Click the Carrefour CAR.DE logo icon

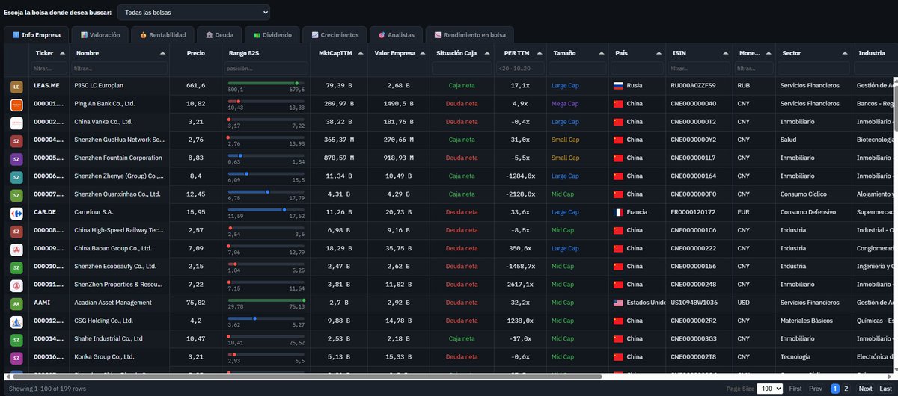(16, 212)
